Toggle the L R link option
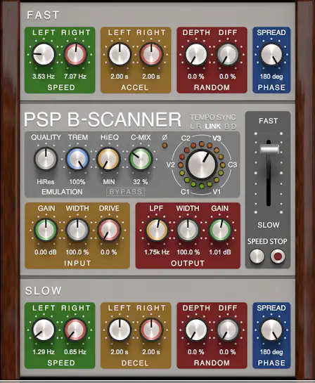The height and width of the screenshot is (383, 315). tap(195, 126)
